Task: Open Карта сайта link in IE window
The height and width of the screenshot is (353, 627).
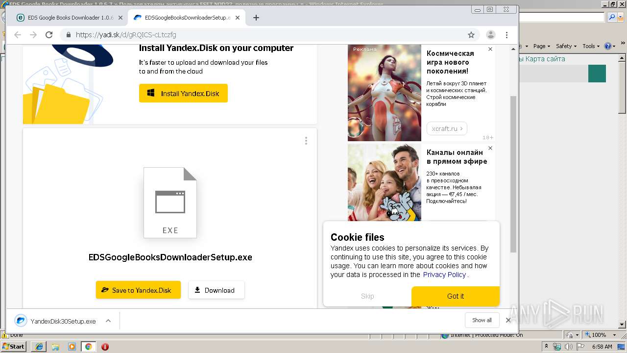Action: tap(545, 59)
